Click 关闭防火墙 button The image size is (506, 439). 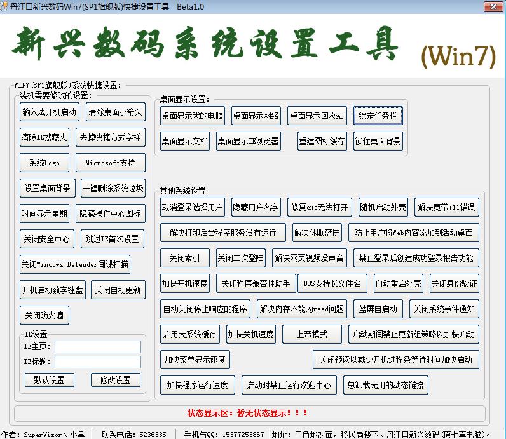click(x=44, y=315)
